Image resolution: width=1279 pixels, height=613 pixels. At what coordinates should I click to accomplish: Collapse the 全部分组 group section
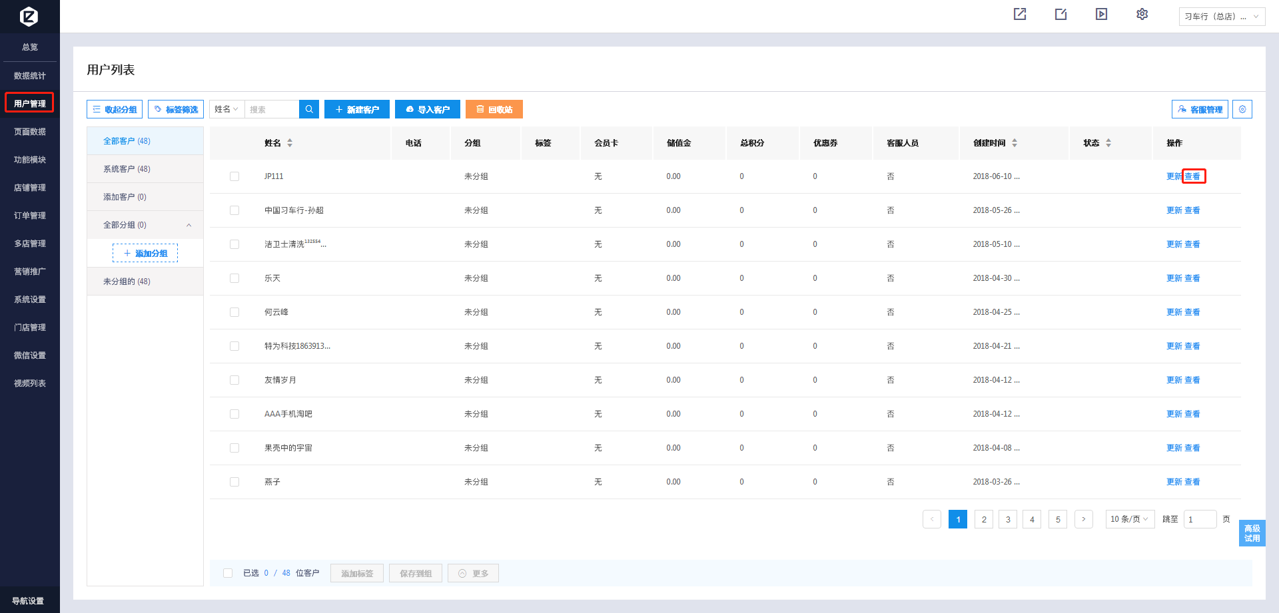pos(189,225)
